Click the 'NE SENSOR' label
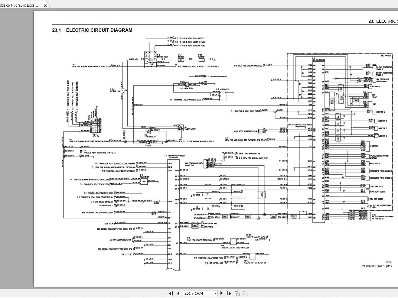Viewport: 398px width, 298px height. click(376, 87)
